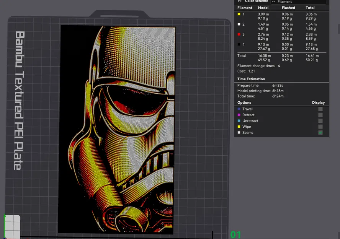Click the blue Travel legend icon
Viewport: 340px width, 239px height.
pos(239,109)
